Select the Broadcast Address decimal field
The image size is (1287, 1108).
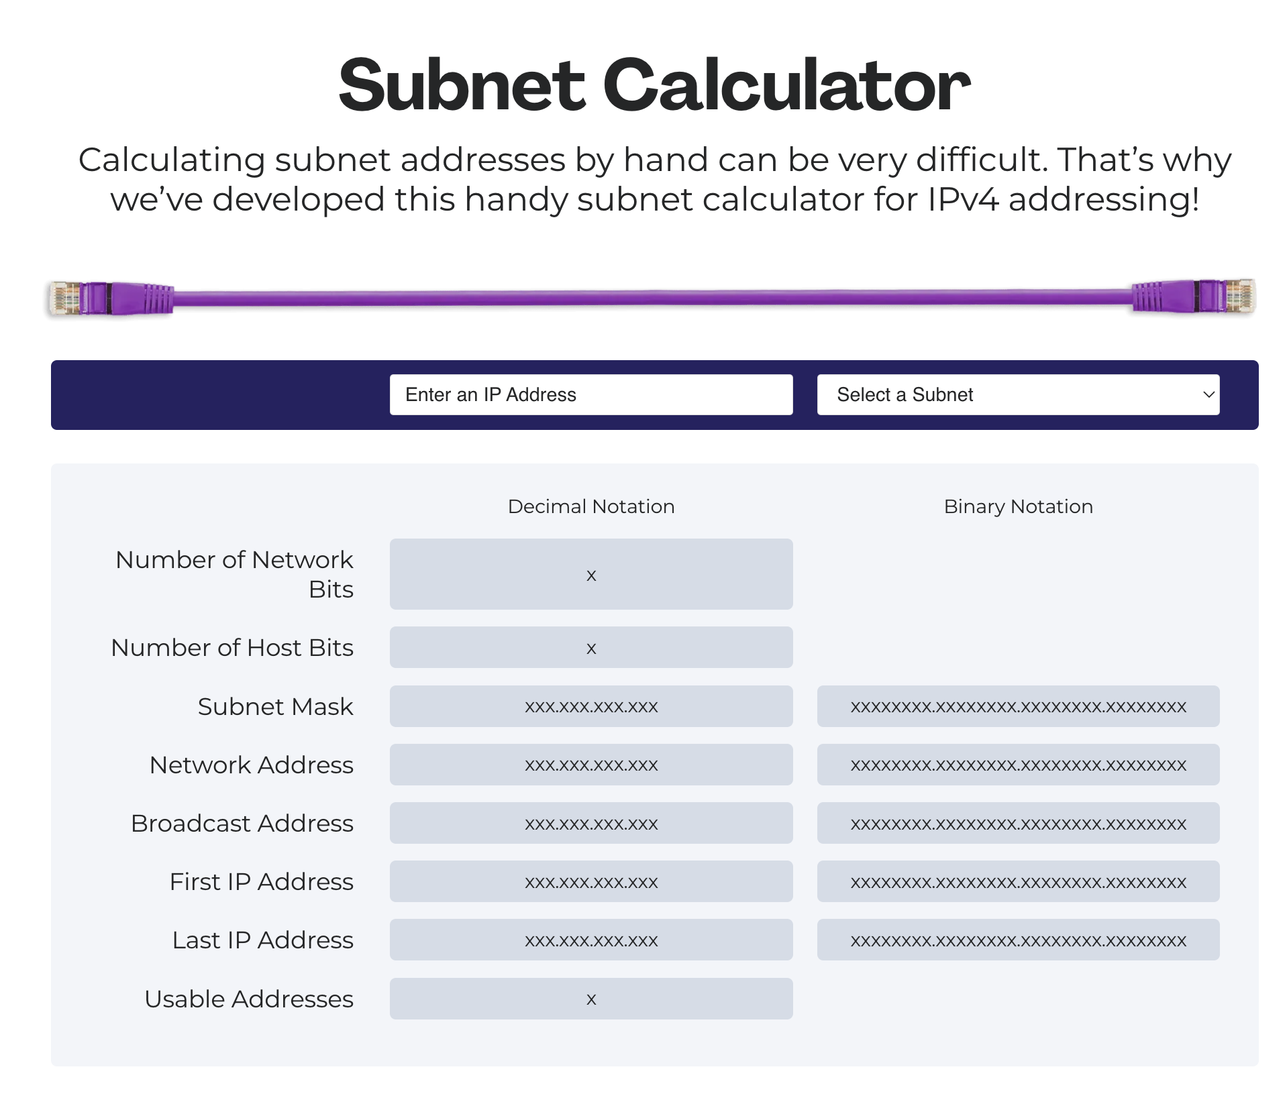590,822
